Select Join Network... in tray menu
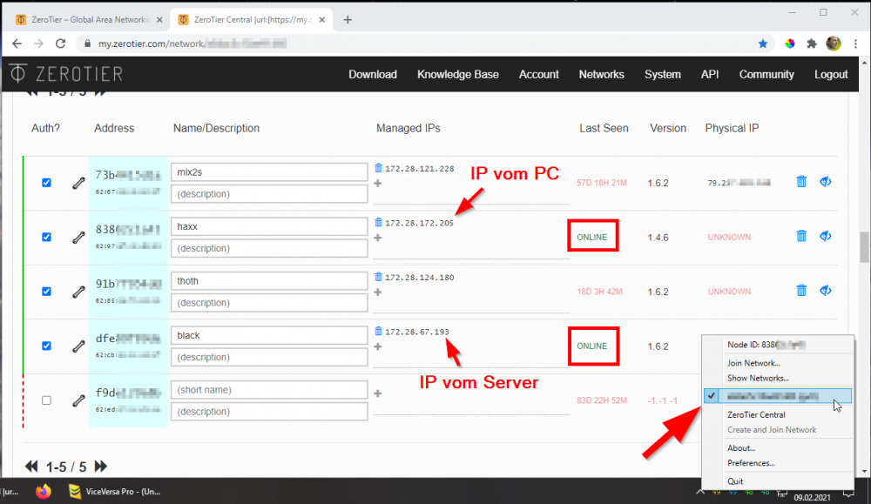 point(753,363)
